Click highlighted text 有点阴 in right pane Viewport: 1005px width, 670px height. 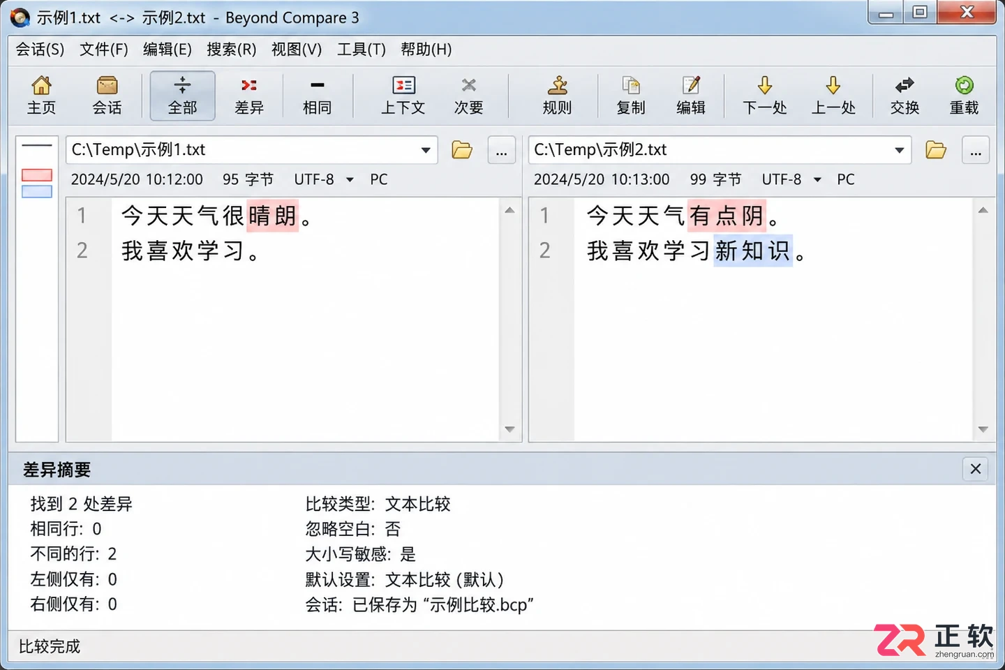(x=727, y=216)
